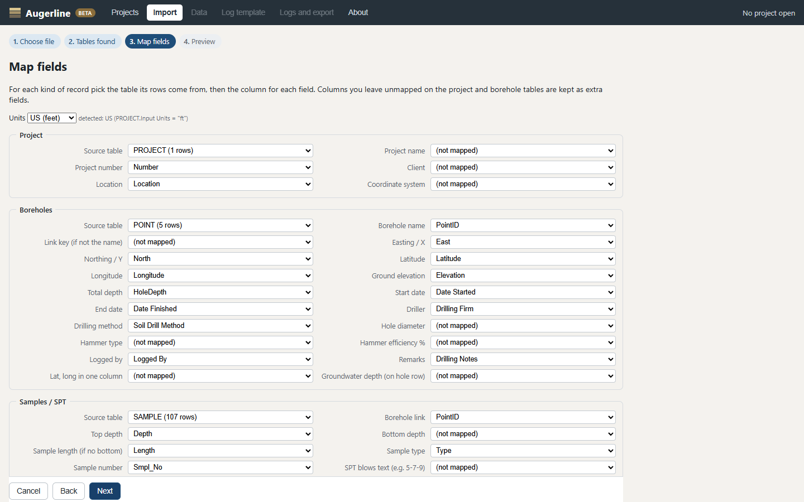Open the Driller dropdown

click(523, 309)
